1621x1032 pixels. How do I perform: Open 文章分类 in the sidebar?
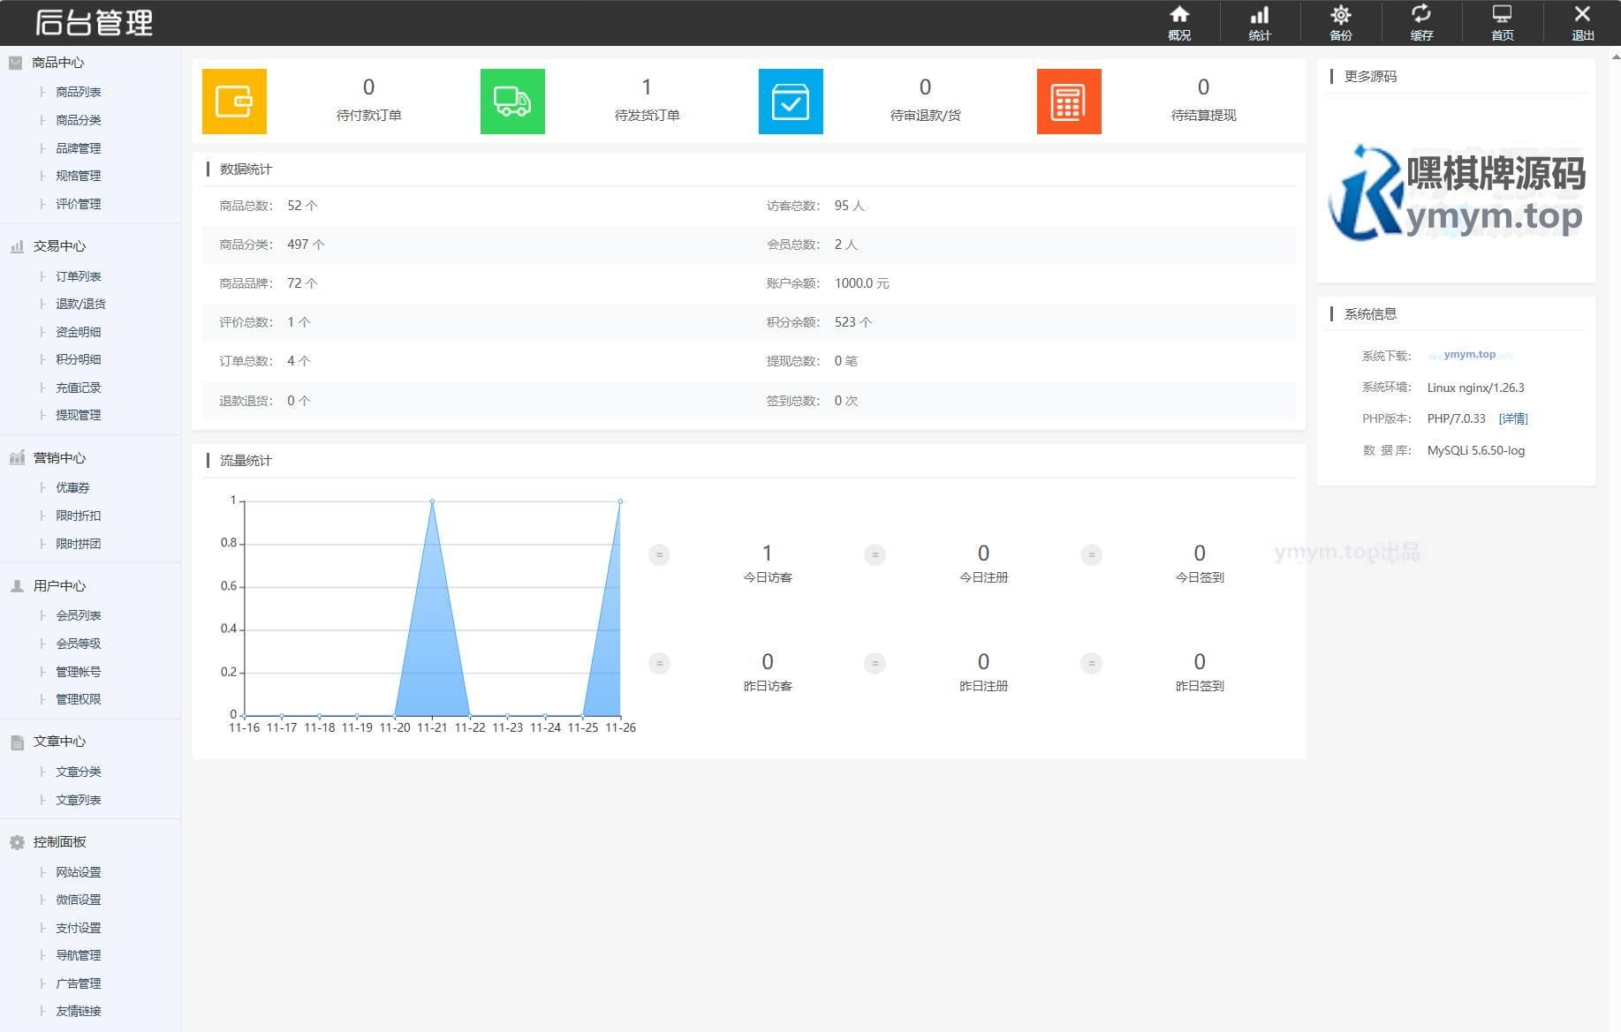tap(79, 772)
